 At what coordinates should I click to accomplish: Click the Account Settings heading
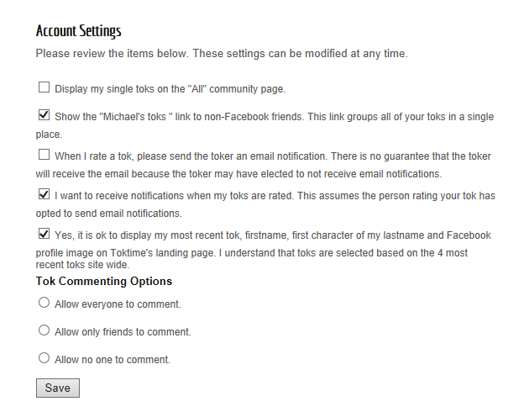pyautogui.click(x=79, y=31)
